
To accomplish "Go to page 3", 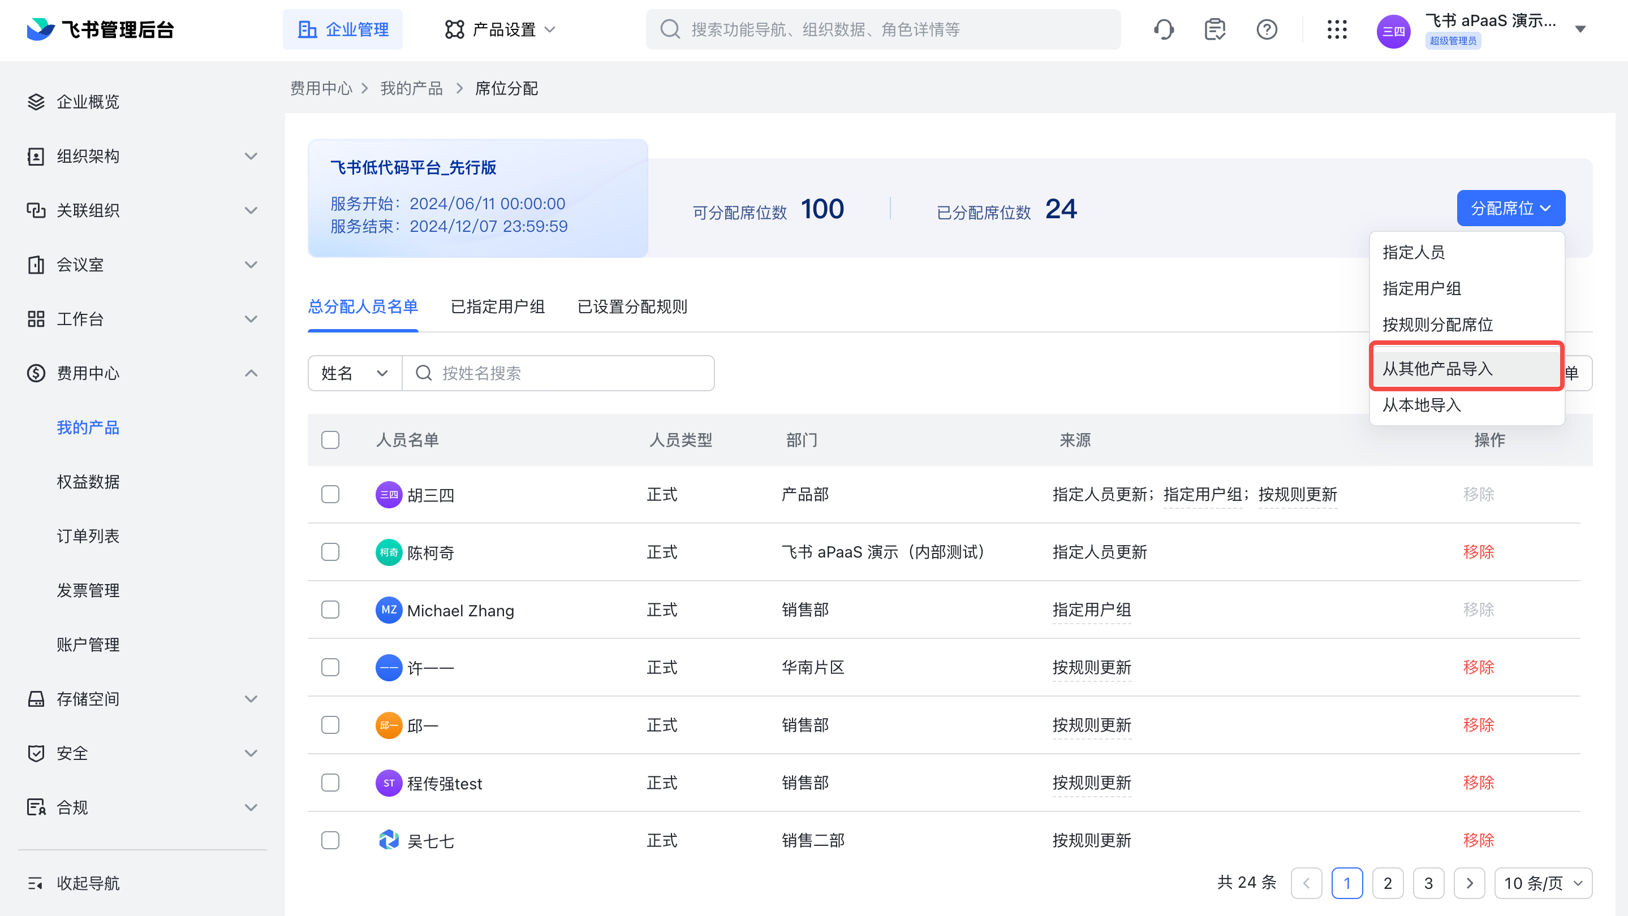I will point(1428,883).
